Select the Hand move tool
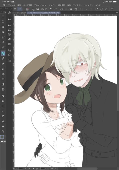The width and height of the screenshot is (119, 170). pos(3,27)
